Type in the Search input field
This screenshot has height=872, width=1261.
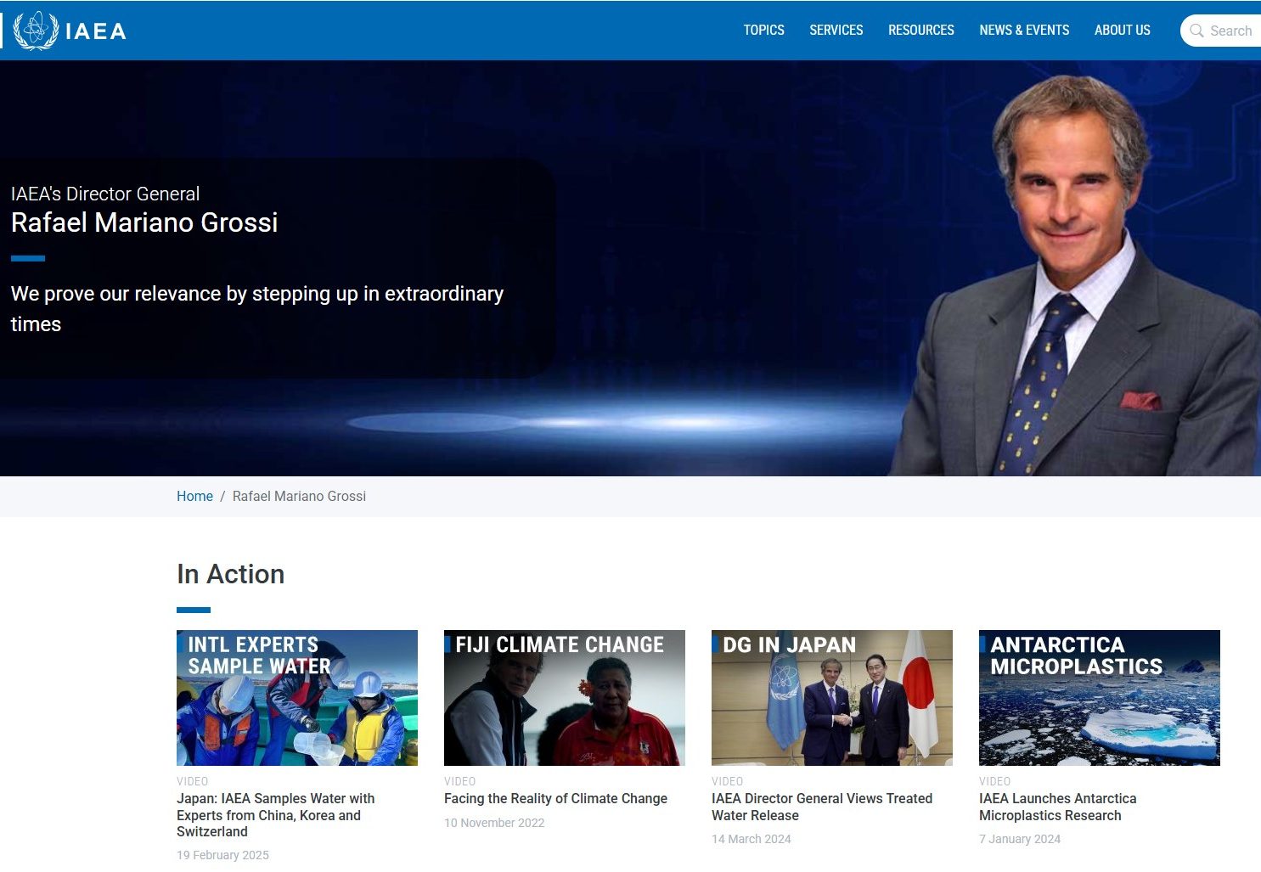(x=1231, y=31)
